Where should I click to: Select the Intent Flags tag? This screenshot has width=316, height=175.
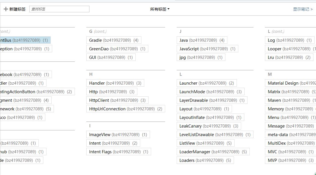click(x=118, y=152)
